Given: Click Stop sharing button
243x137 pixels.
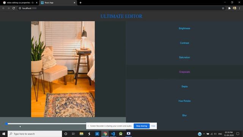Looking at the screenshot, I should (x=142, y=126).
